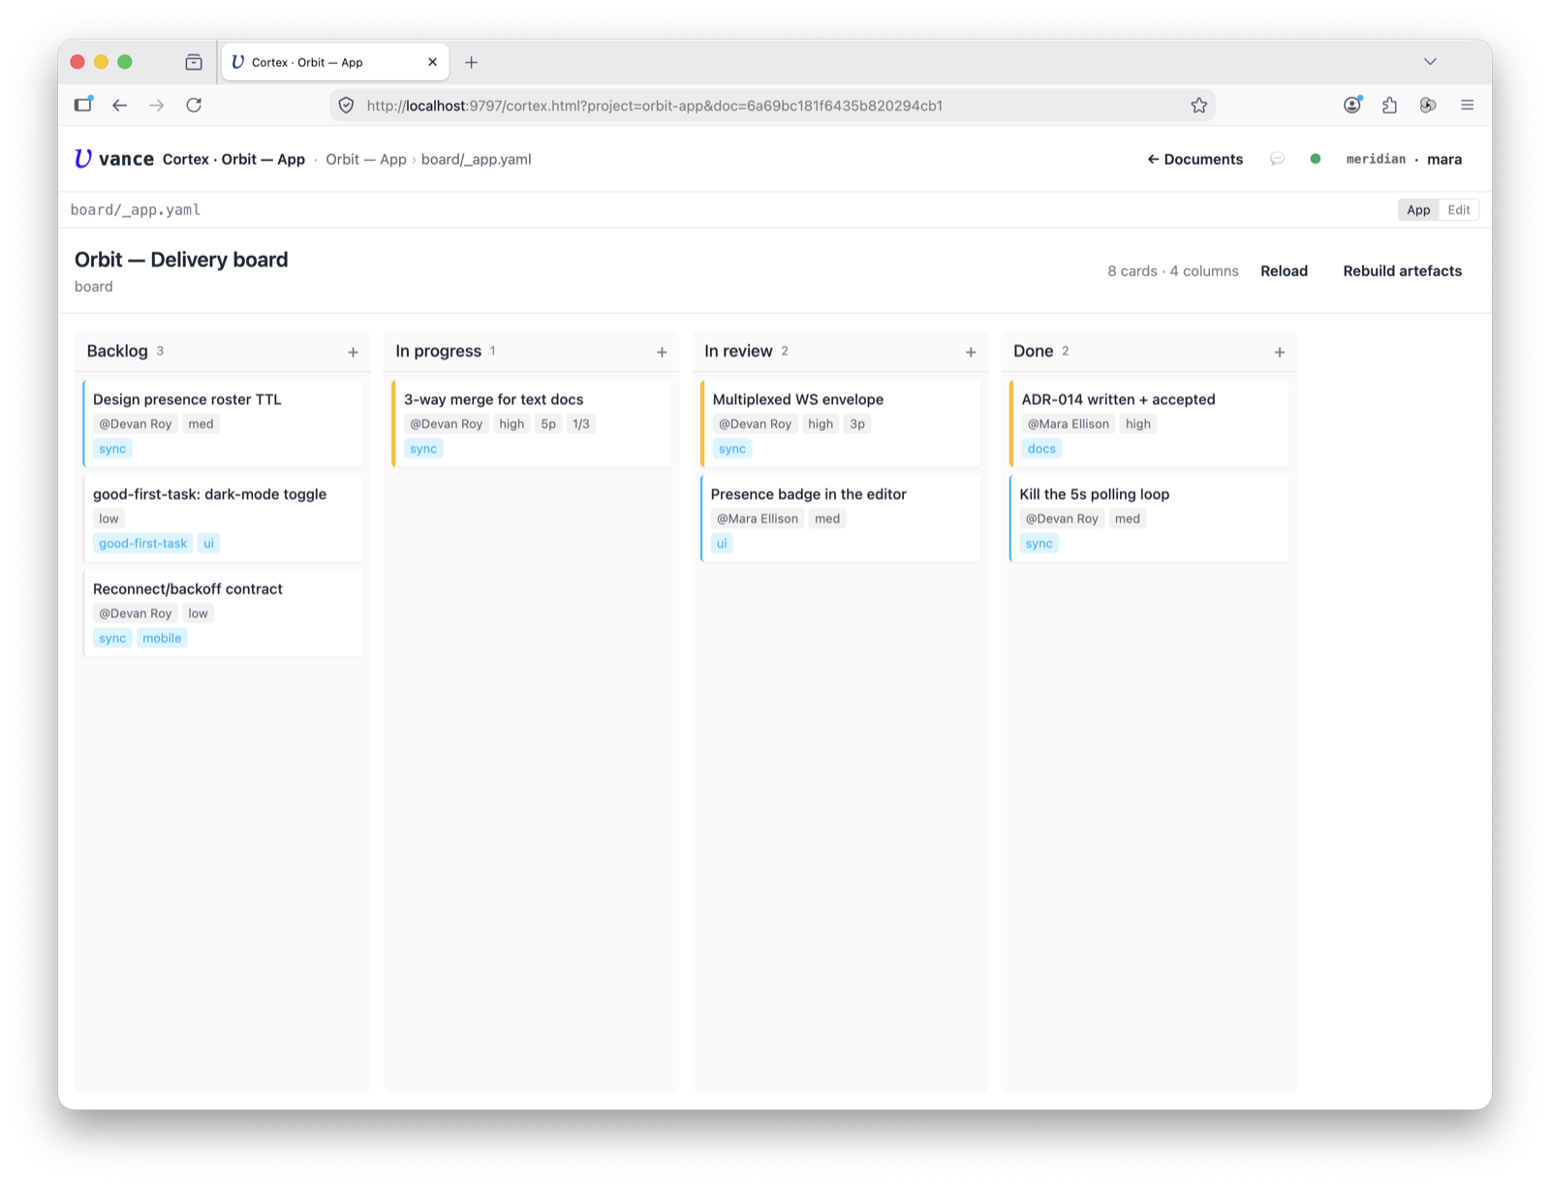Bookmark this page with the star icon
Image resolution: width=1550 pixels, height=1186 pixels.
1198,105
